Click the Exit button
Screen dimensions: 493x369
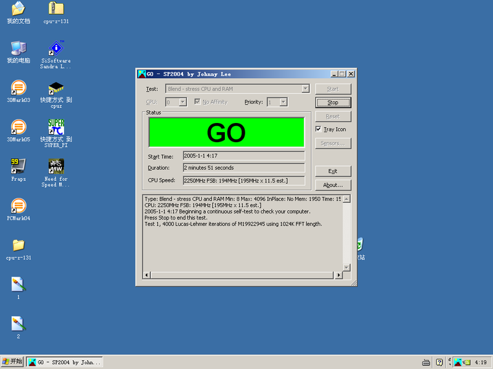point(333,172)
